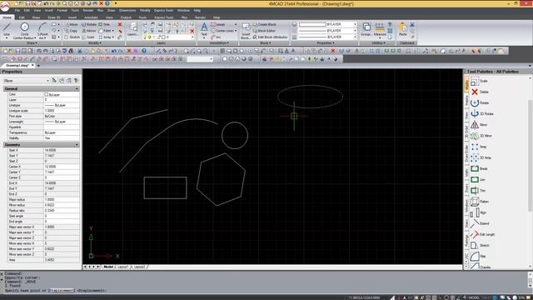Click the Major radius value field
The image size is (533, 300).
pyautogui.click(x=62, y=200)
